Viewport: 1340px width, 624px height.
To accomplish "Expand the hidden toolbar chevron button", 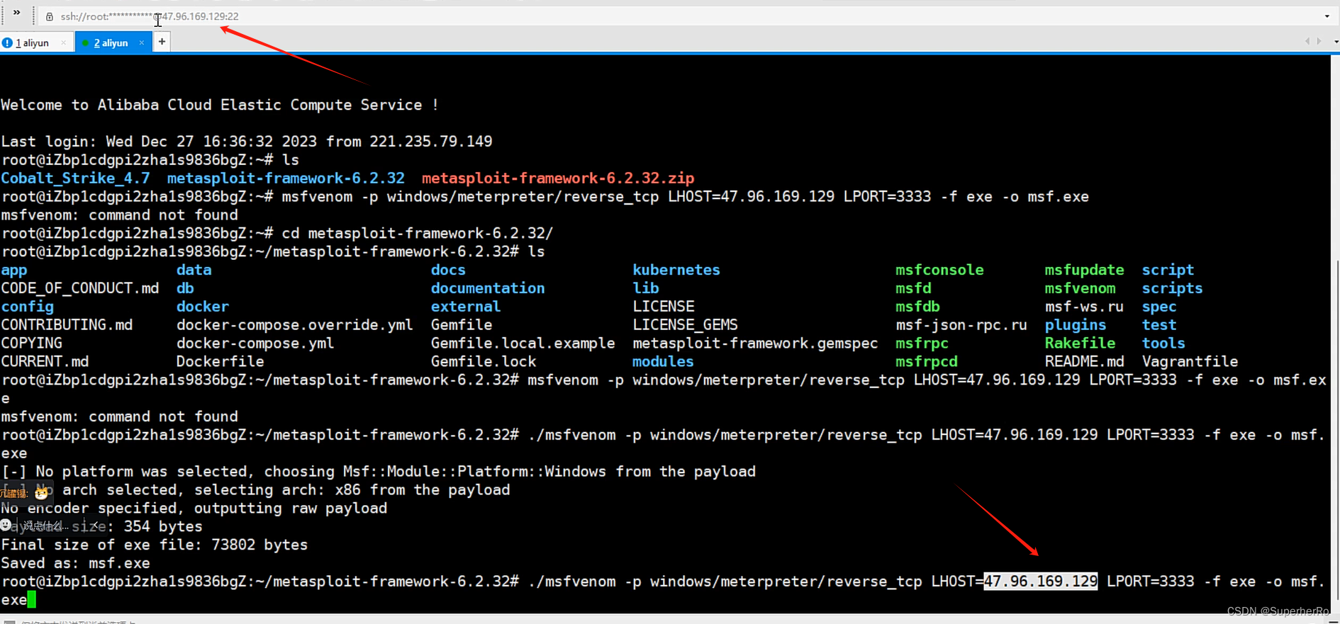I will (x=16, y=13).
